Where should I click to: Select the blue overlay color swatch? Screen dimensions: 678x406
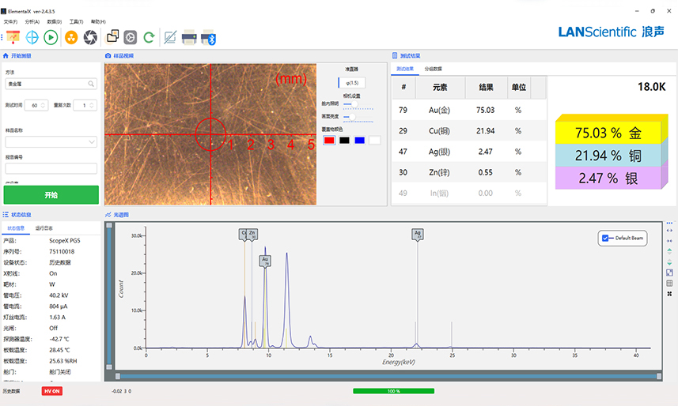click(359, 140)
